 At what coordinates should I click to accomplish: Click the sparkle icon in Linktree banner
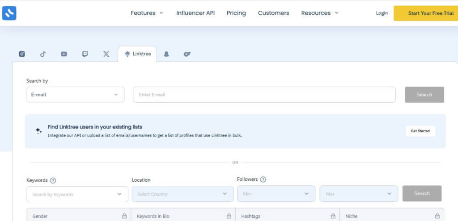[x=38, y=131]
